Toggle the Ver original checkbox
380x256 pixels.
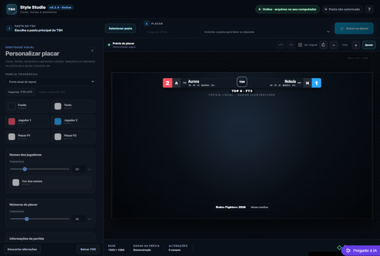300,45
